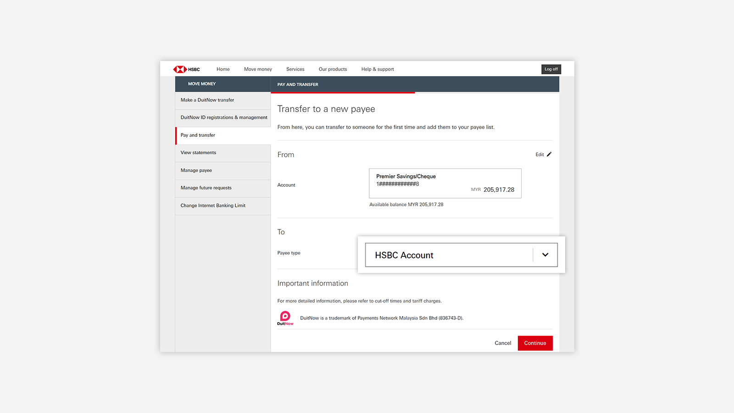Click the MOVE MONEY sidebar header
This screenshot has height=413, width=734.
click(x=202, y=84)
